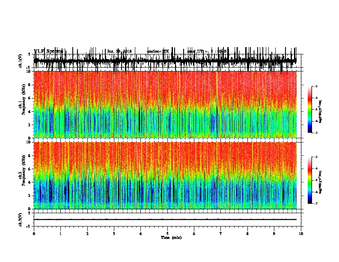This screenshot has width=339, height=262.
Task: Click the time tick label '3'
Action: click(x=114, y=234)
